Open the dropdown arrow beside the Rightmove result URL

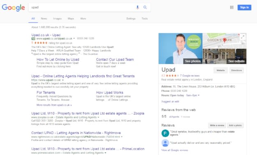[122, 137]
